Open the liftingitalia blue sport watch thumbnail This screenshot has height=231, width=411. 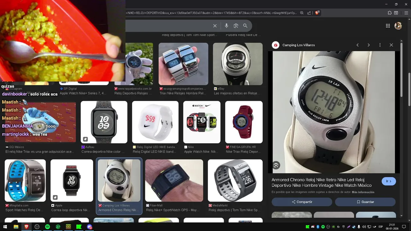25,181
